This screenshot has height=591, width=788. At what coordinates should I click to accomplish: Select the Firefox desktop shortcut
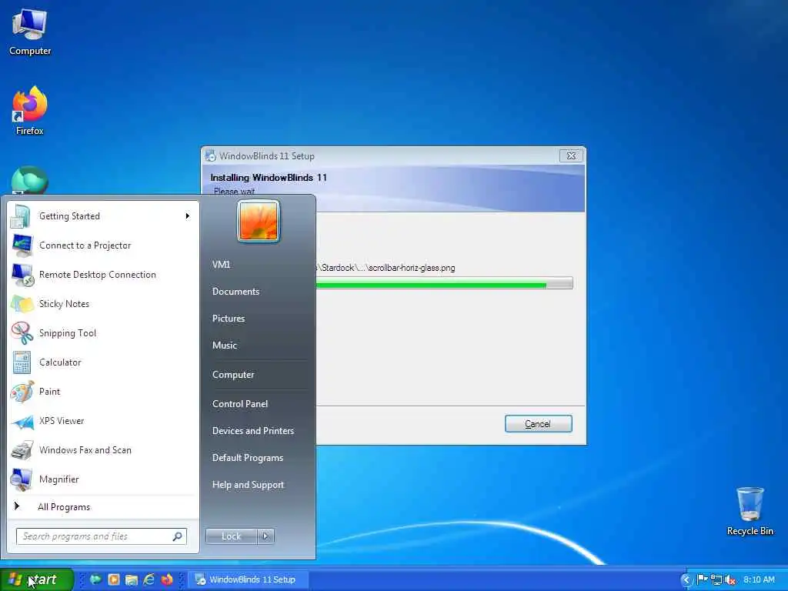tap(30, 111)
